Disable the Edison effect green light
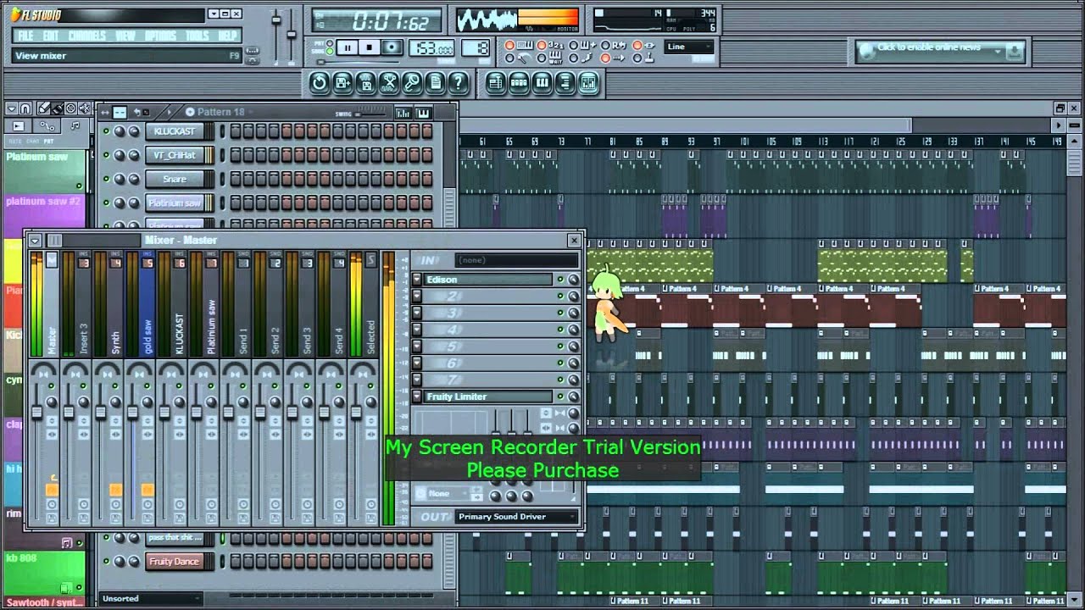This screenshot has width=1085, height=610. point(560,280)
